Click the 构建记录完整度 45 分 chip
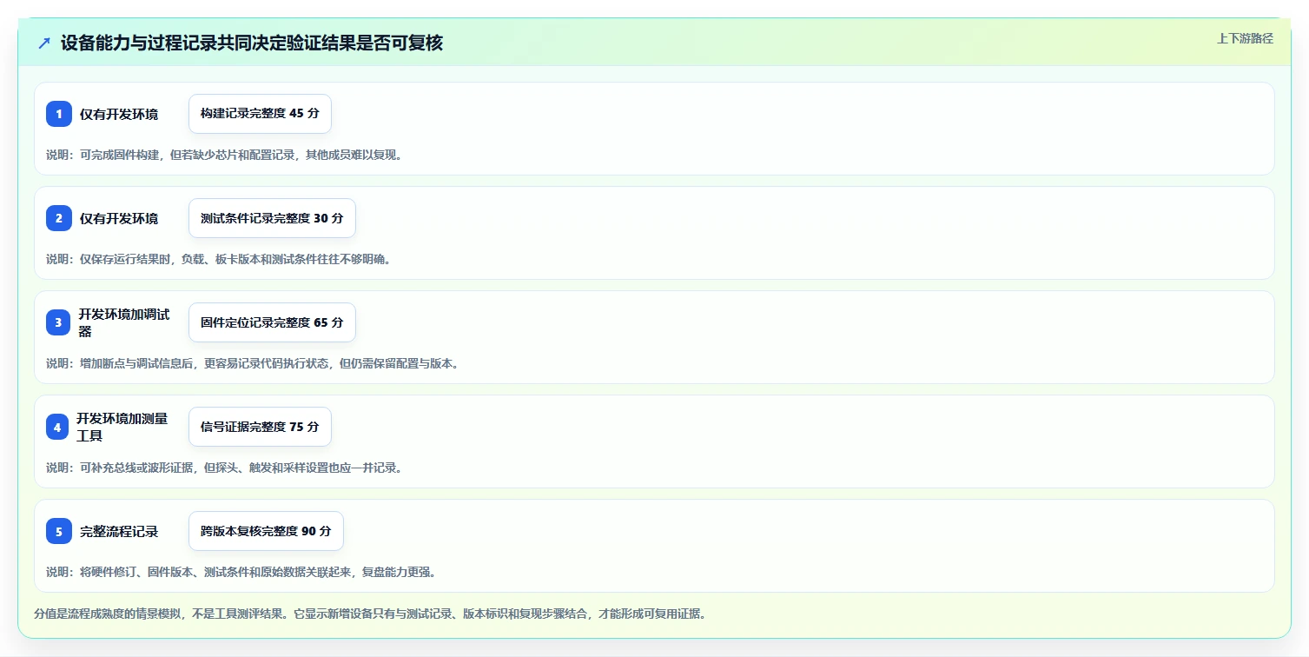 tap(260, 114)
